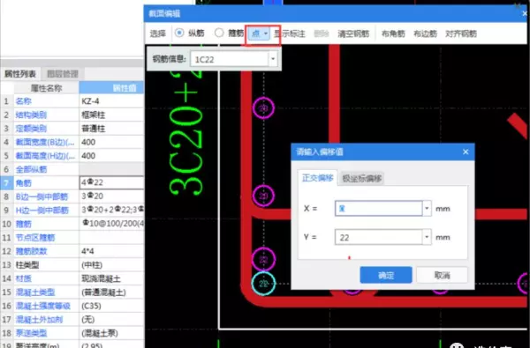The height and width of the screenshot is (348, 530).
Task: Open the Y offset value dropdown
Action: [x=427, y=237]
